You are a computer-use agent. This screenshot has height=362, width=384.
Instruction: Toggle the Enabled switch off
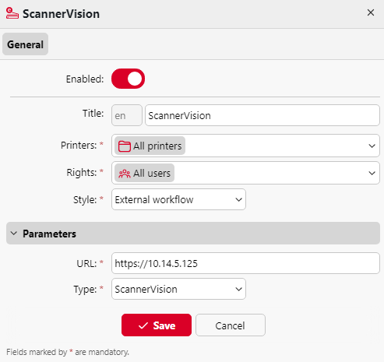click(128, 79)
